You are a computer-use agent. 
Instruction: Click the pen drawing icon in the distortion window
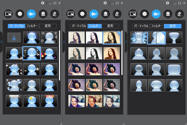[179, 14]
